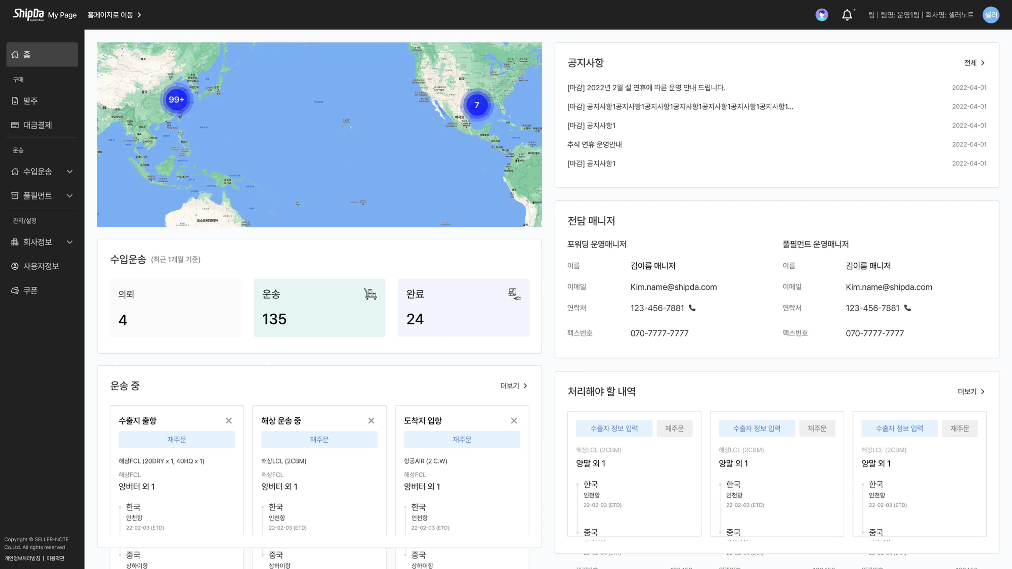Click phone icon for 풀필먼트 운영매니저 contact
Screen dimensions: 1012x569
(x=907, y=308)
